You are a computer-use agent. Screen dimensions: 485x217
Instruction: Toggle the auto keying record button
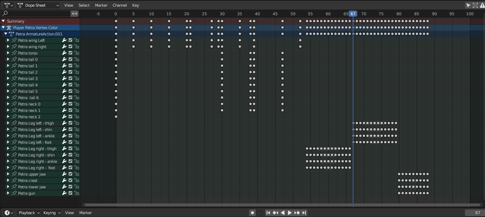252,213
